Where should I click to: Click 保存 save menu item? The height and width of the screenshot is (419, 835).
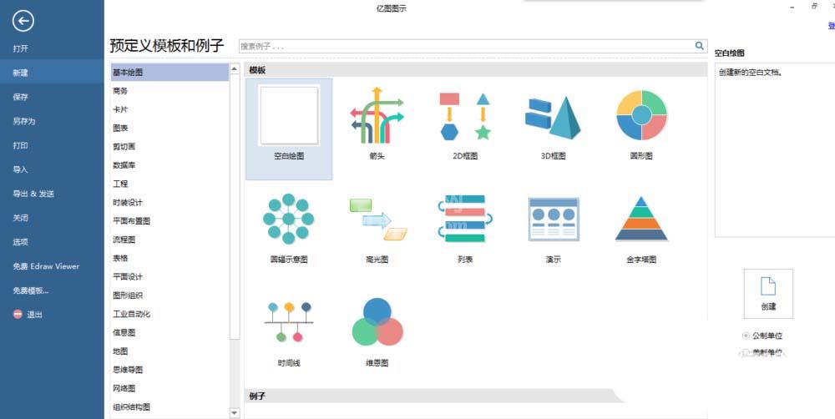point(21,97)
